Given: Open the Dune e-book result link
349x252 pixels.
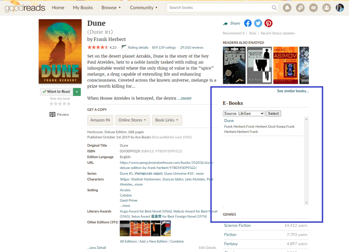Looking at the screenshot, I should coord(229,120).
